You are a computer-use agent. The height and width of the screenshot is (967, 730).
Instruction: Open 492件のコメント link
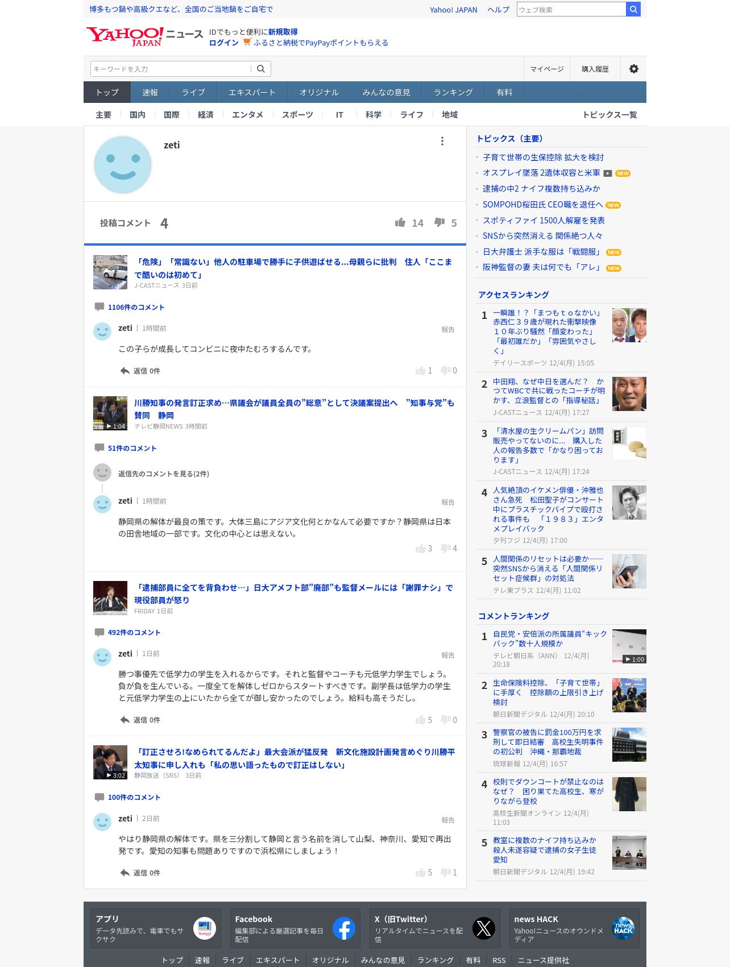coord(134,633)
